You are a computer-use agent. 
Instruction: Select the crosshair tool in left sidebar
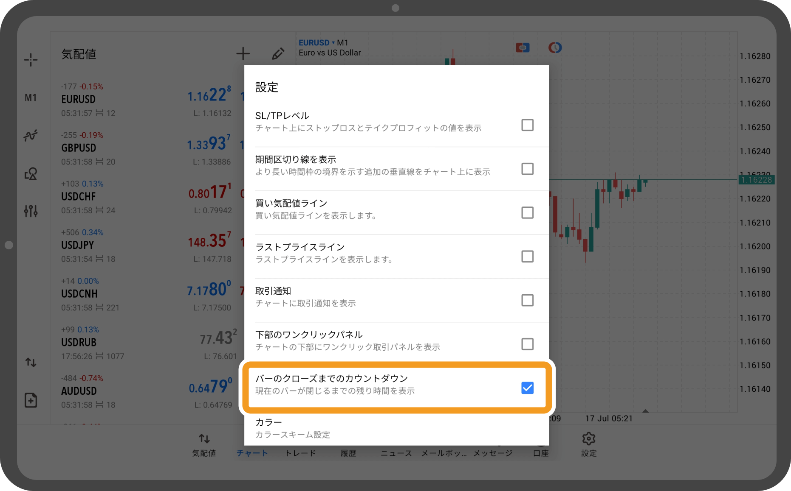(31, 60)
